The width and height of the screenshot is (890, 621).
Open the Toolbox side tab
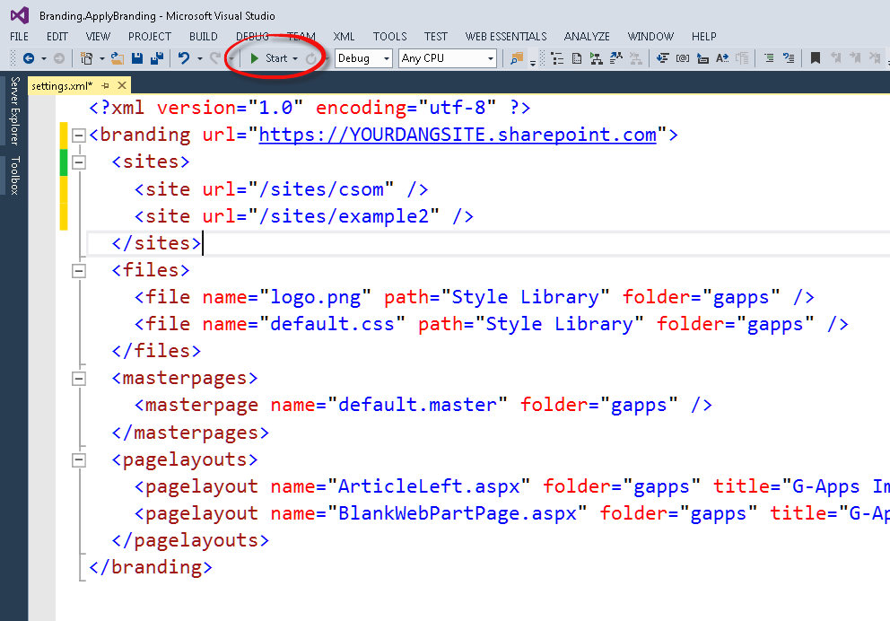coord(14,175)
